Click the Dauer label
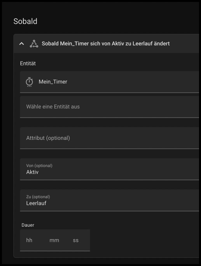The image size is (201, 266). click(28, 225)
